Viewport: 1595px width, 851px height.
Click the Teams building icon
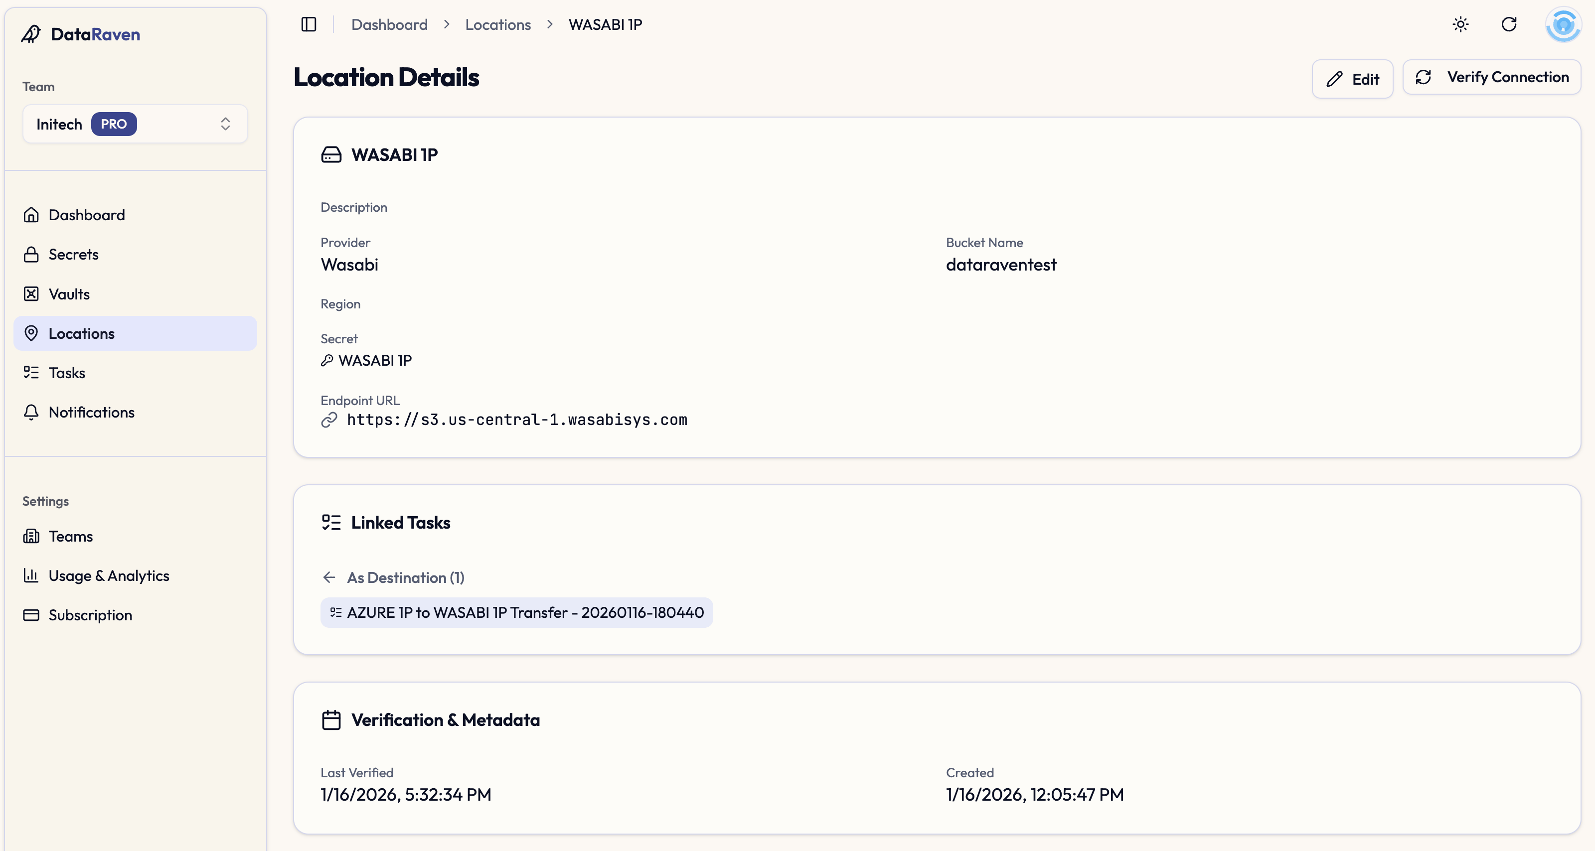pyautogui.click(x=31, y=536)
